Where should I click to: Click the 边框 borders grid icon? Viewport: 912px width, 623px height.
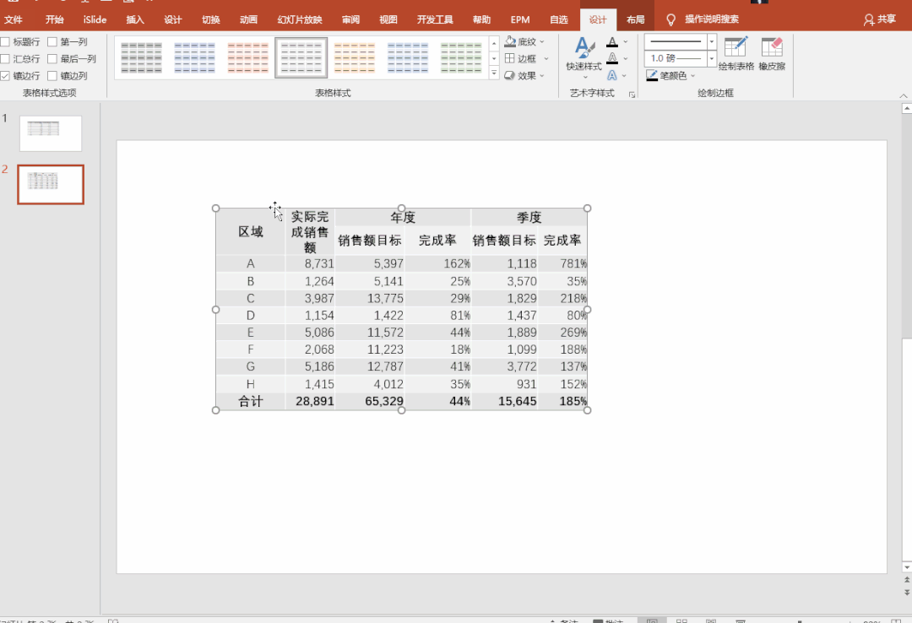tap(509, 59)
